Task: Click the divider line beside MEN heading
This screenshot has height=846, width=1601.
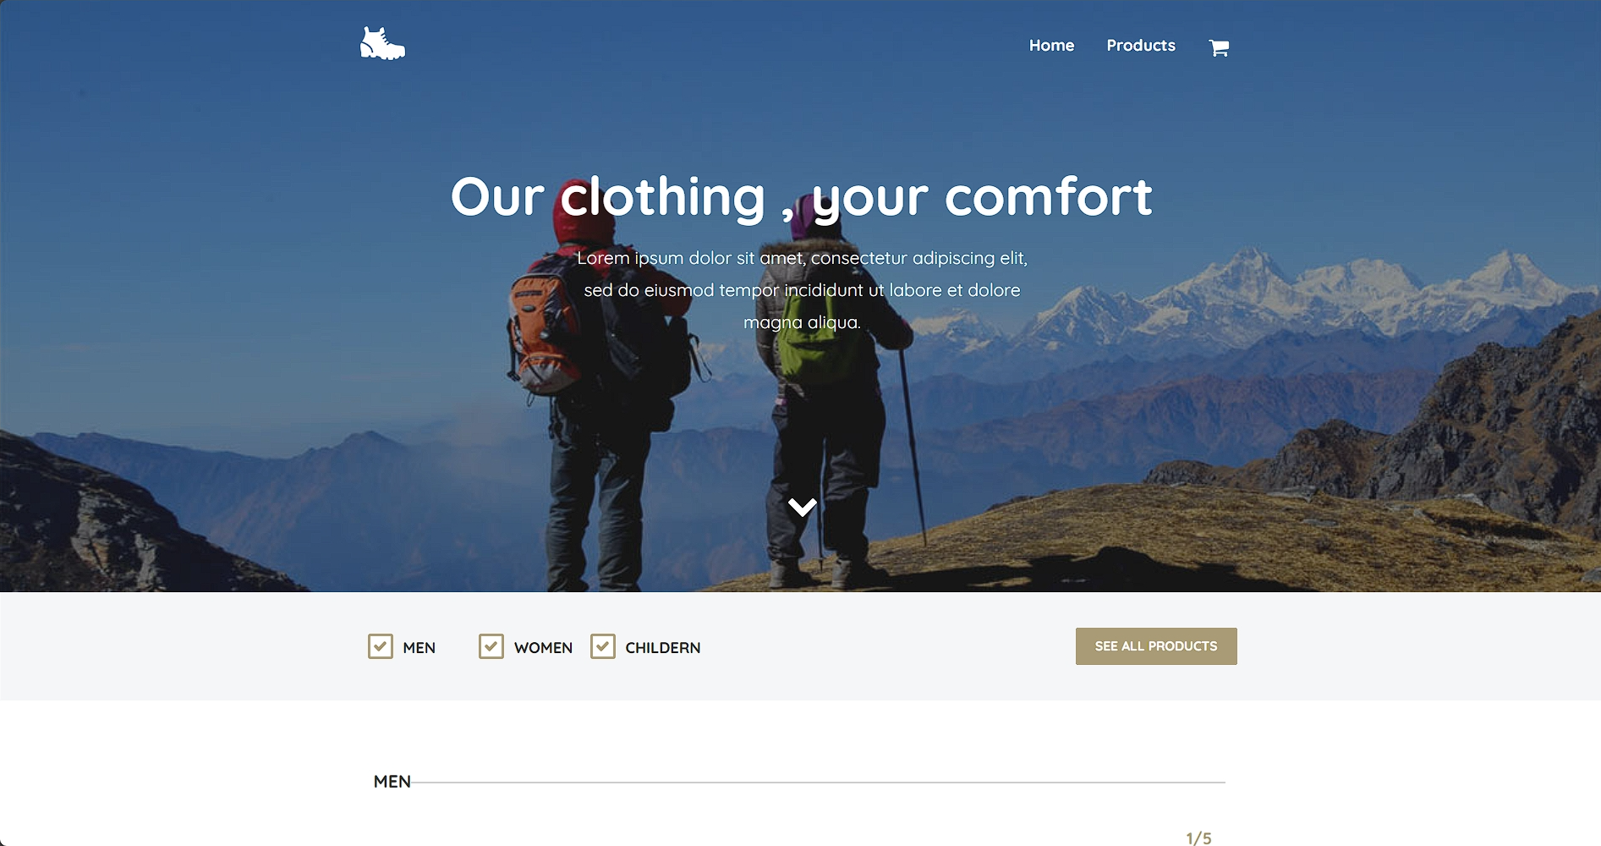Action: click(x=819, y=783)
